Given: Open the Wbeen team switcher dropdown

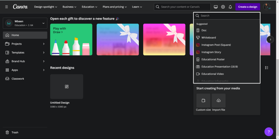Looking at the screenshot, I should click(x=25, y=23).
